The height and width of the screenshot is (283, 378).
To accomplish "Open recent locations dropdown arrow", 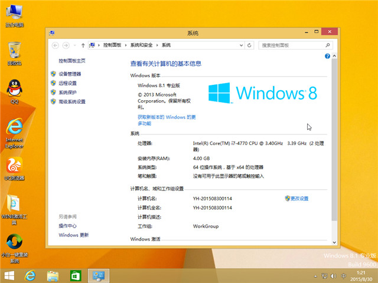I will [75, 45].
